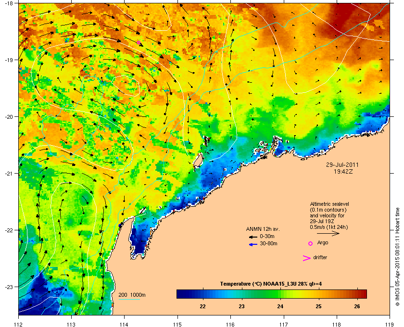
Task: Click the longitude axis label 116
Action: pos(230,325)
